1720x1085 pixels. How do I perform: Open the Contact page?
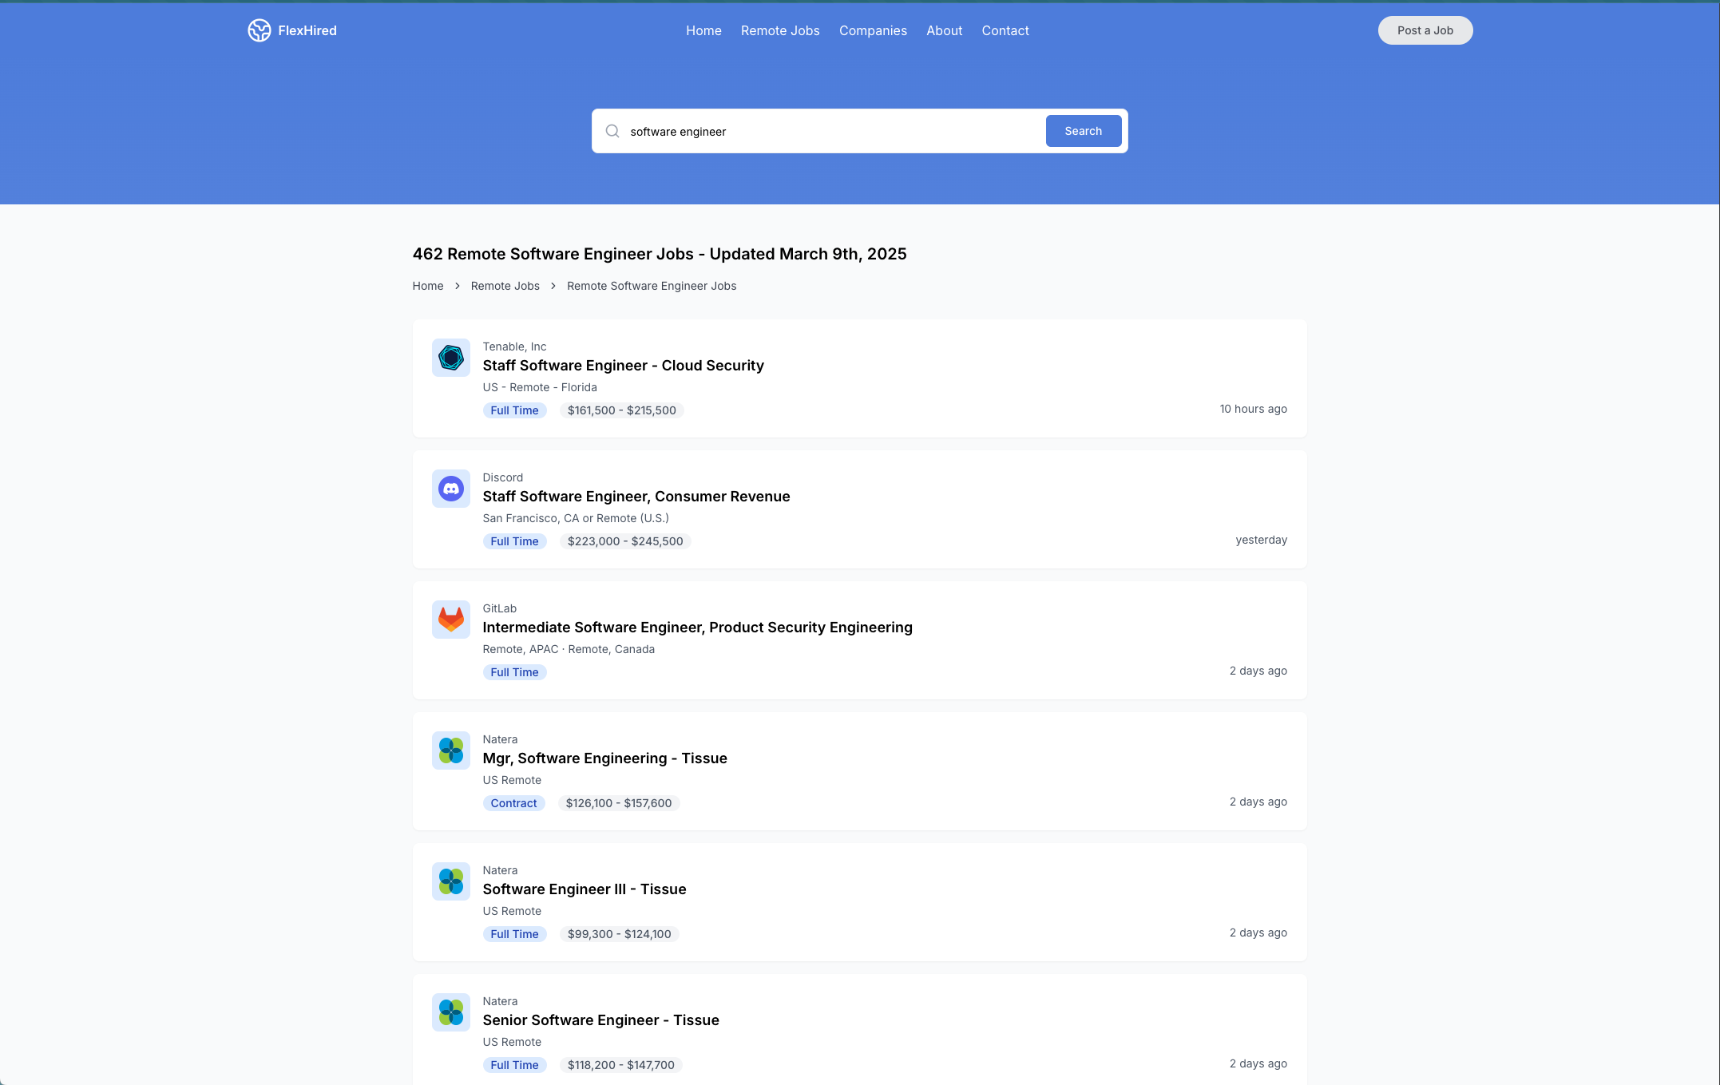click(x=1005, y=30)
